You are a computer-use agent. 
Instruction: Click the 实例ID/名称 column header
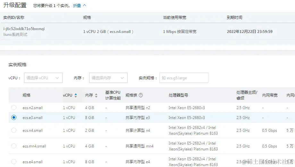(14, 18)
